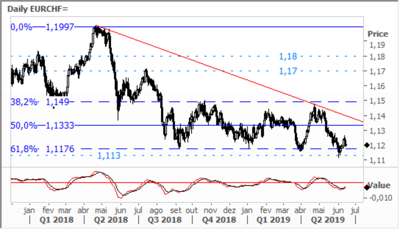Click the 'set' month label
This screenshot has height=230, width=400.
point(176,210)
